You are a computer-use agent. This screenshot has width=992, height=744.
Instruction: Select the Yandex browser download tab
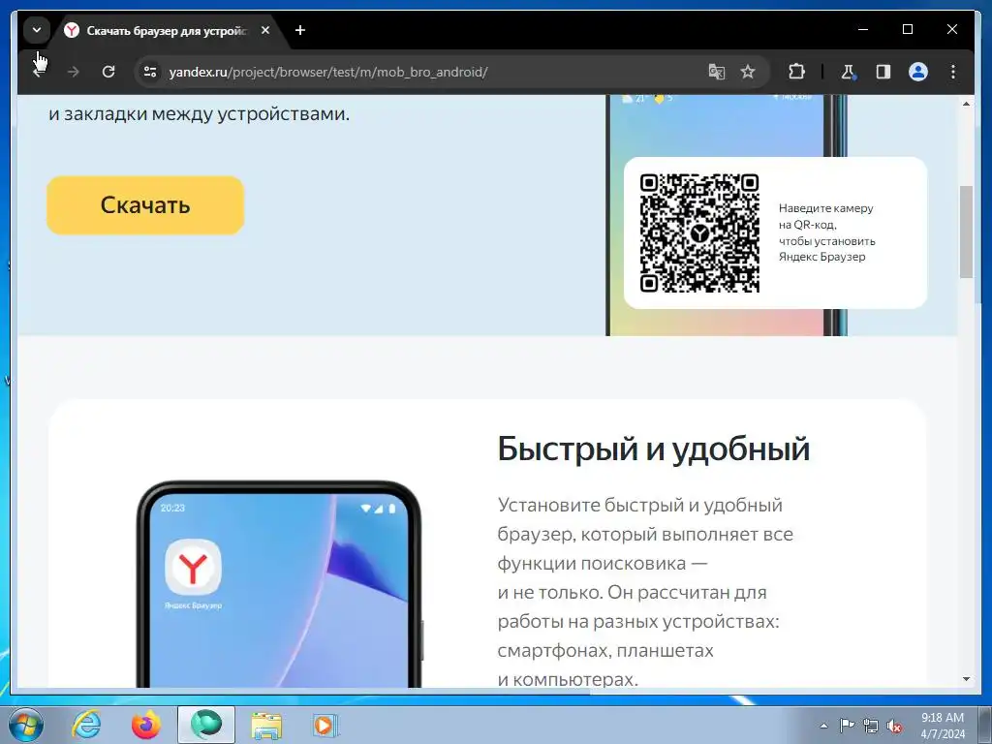coord(167,30)
